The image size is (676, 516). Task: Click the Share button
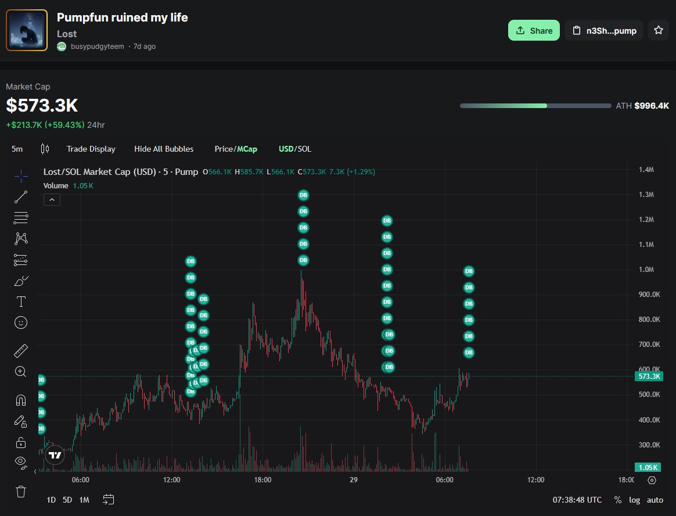tap(534, 30)
